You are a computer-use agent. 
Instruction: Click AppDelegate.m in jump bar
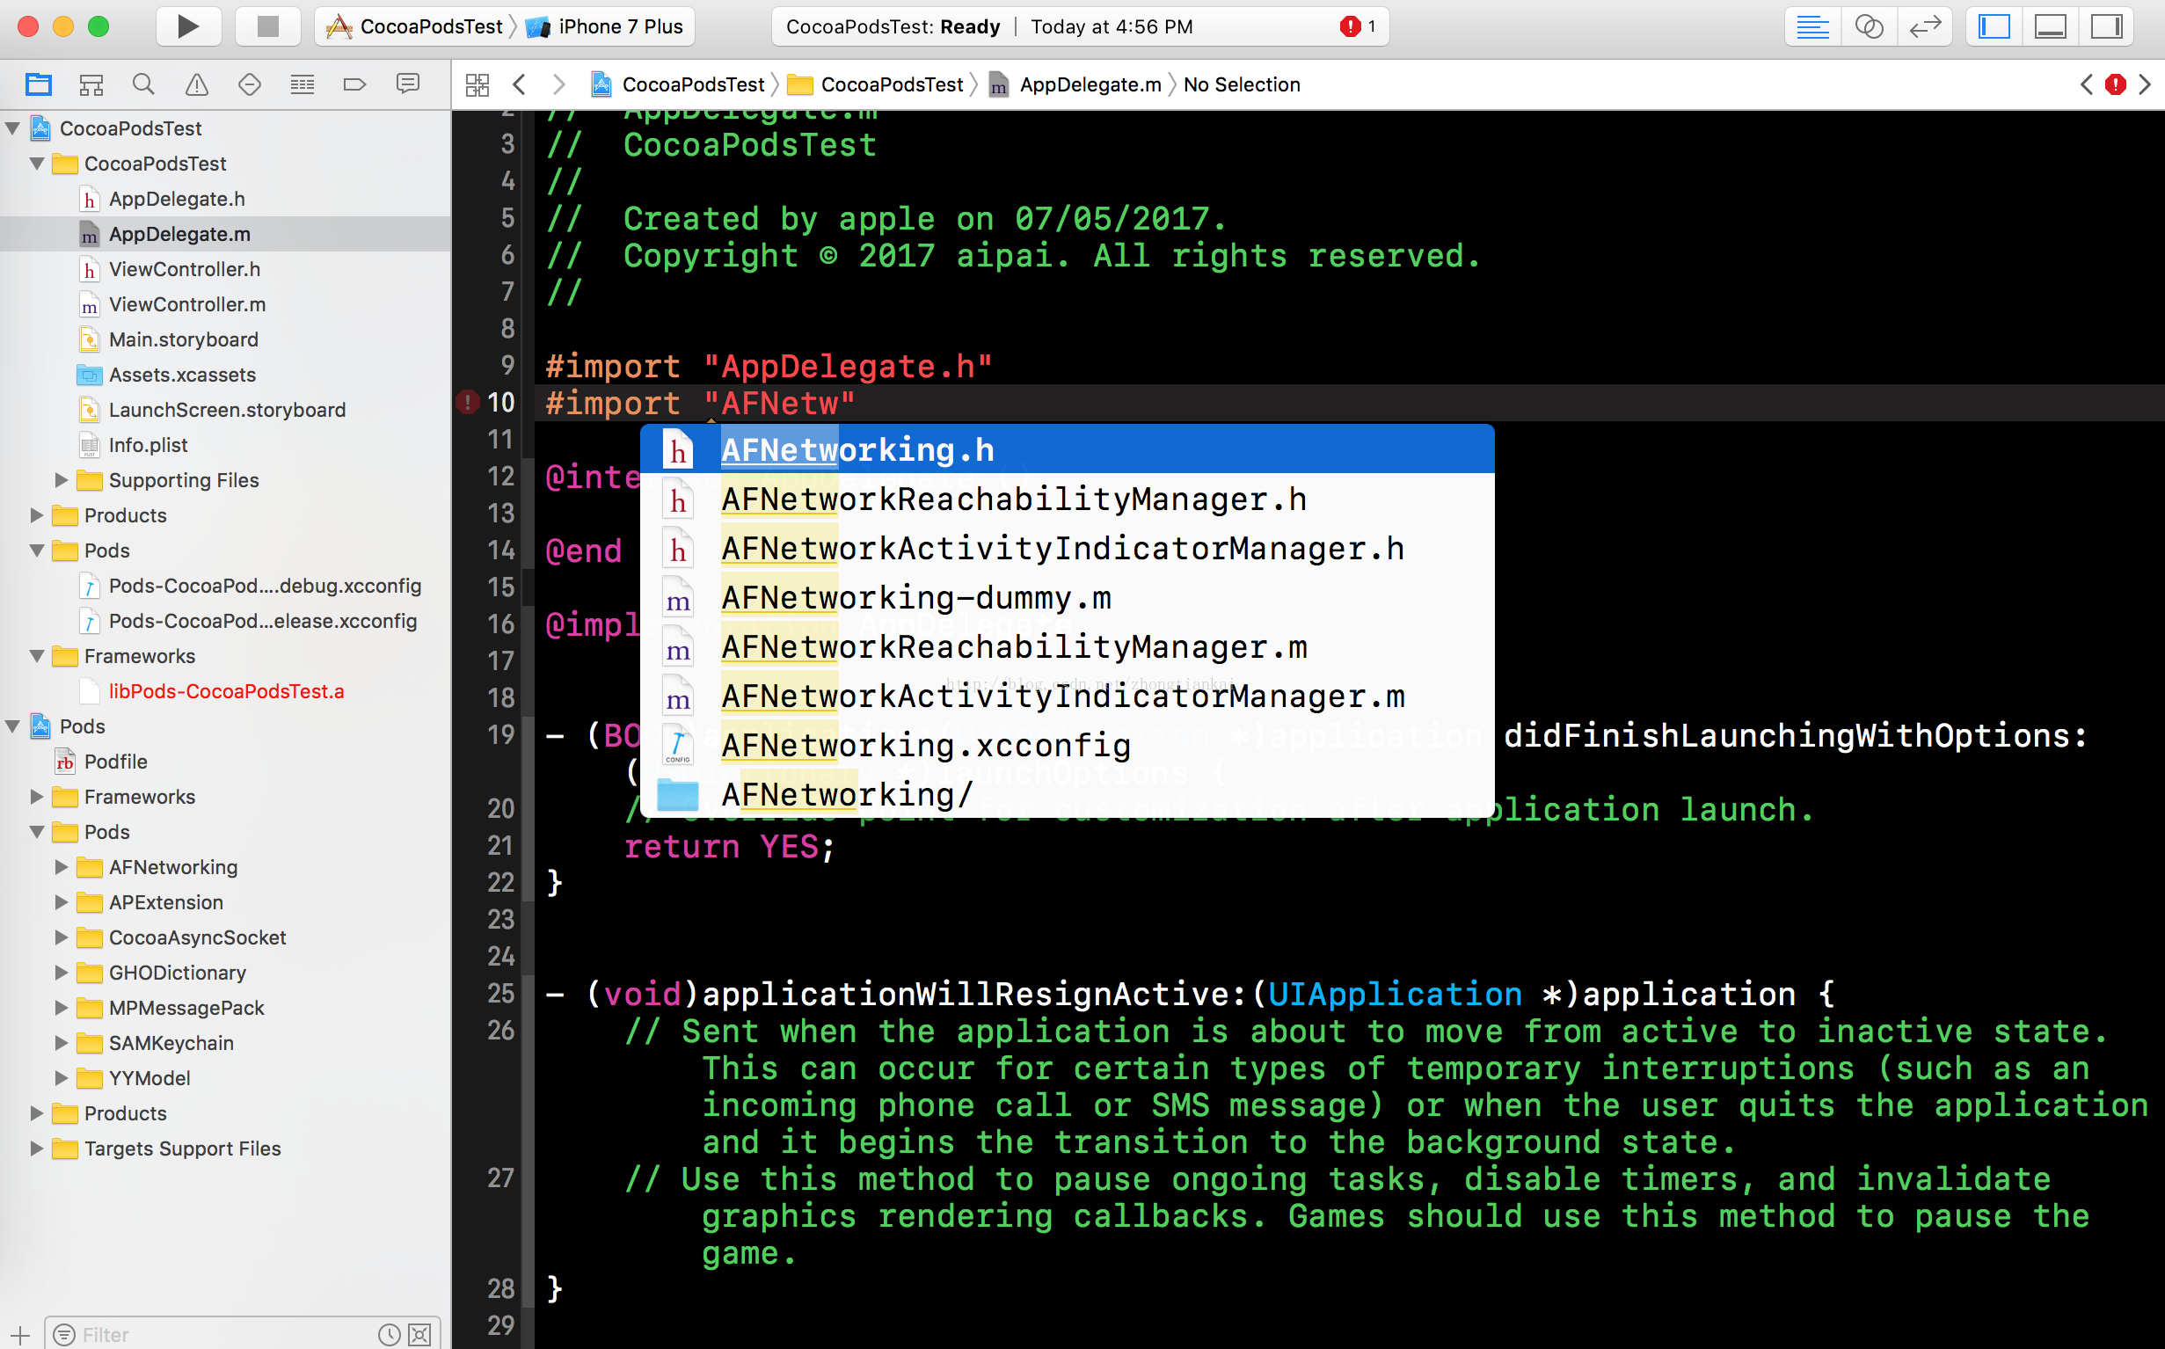click(1075, 84)
